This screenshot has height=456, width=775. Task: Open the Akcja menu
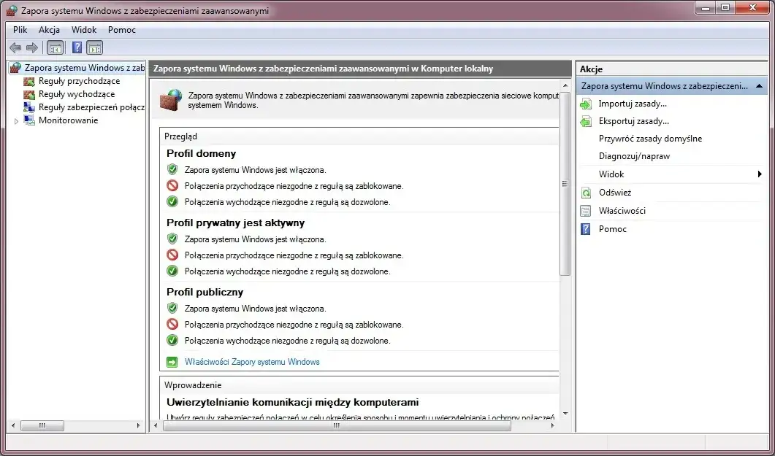coord(49,30)
